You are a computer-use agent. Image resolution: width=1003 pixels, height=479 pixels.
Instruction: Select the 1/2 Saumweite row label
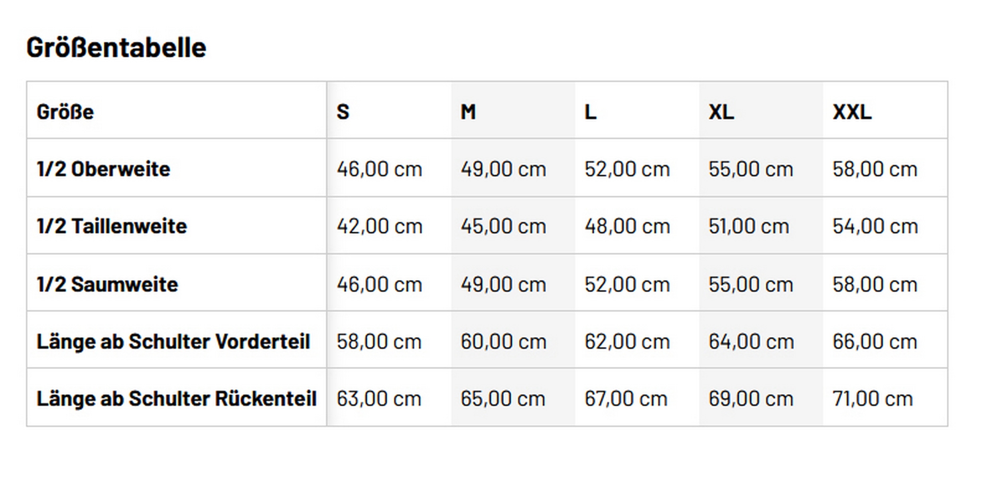click(107, 284)
